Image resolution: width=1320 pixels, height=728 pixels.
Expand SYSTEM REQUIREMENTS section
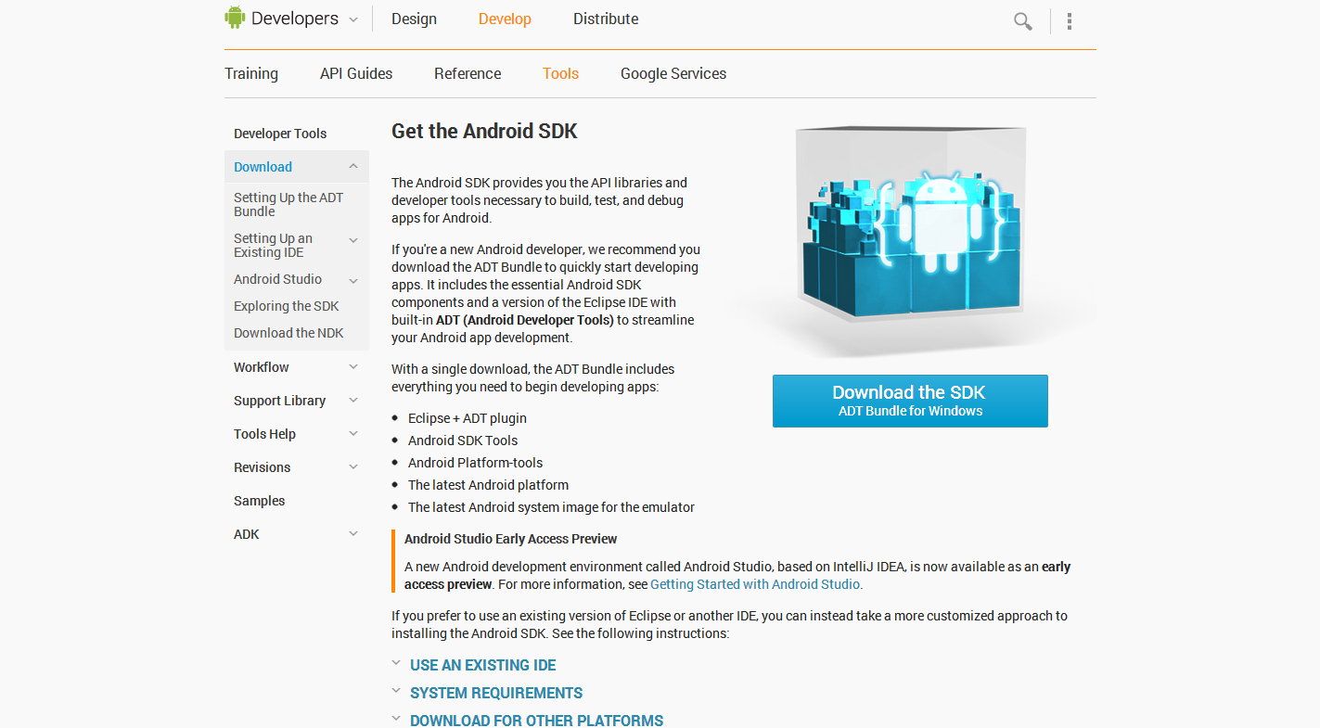click(x=495, y=693)
